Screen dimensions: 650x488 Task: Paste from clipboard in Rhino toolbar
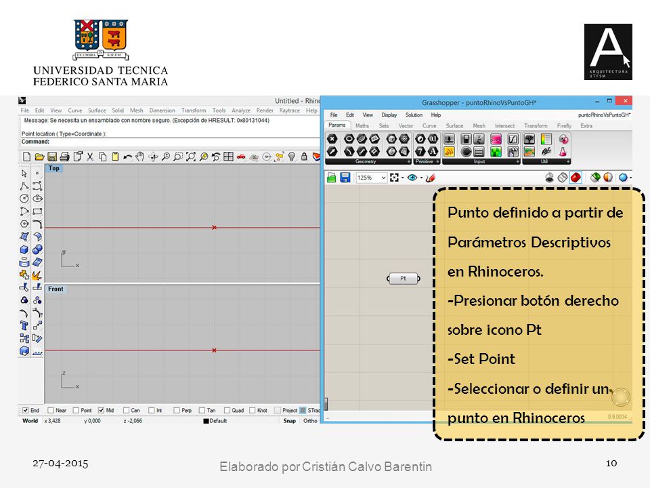click(x=115, y=157)
